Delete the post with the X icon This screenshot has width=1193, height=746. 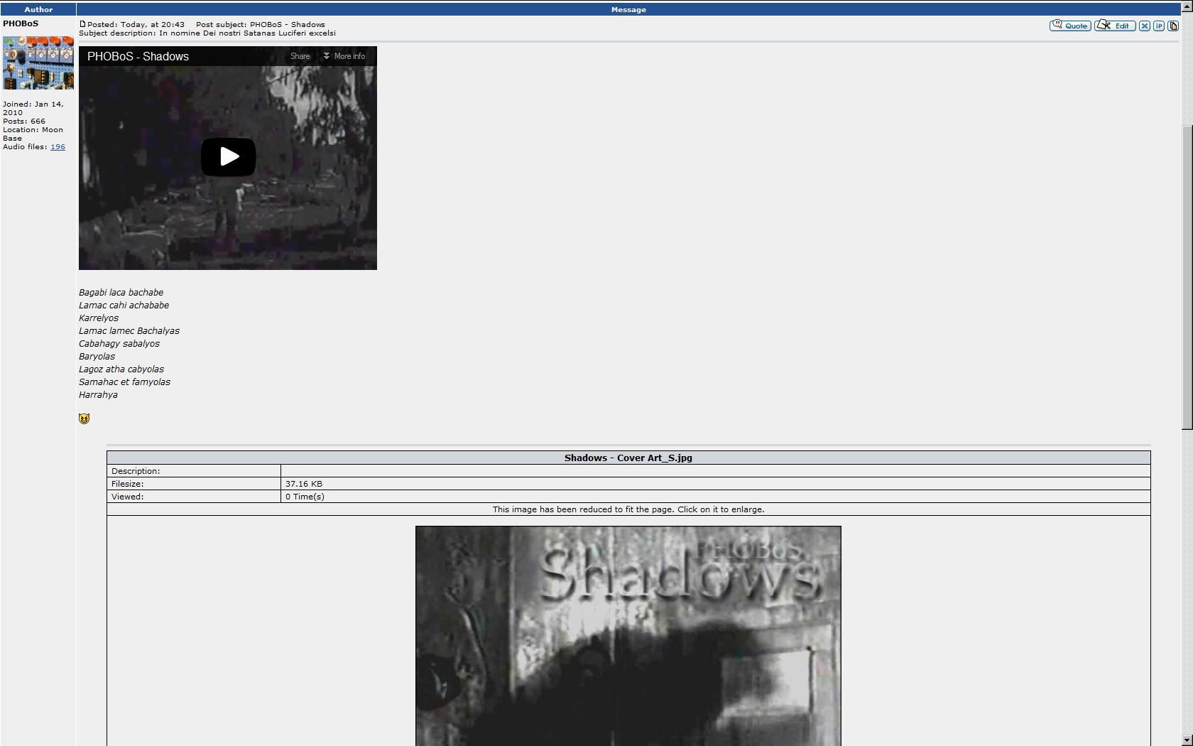click(1144, 26)
